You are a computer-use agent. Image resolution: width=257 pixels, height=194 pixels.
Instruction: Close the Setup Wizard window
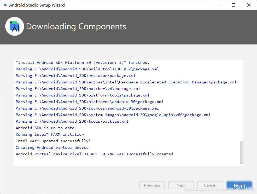[x=248, y=5]
